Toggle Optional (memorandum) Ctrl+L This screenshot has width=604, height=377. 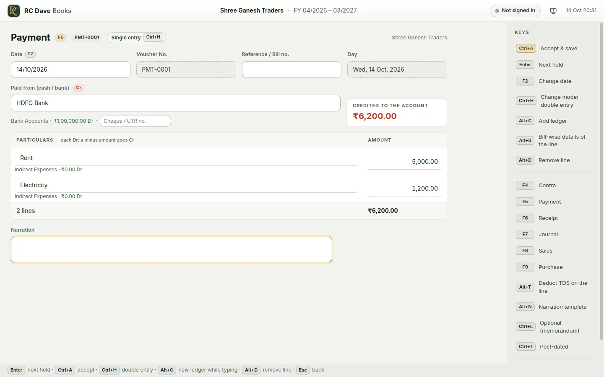pyautogui.click(x=553, y=327)
